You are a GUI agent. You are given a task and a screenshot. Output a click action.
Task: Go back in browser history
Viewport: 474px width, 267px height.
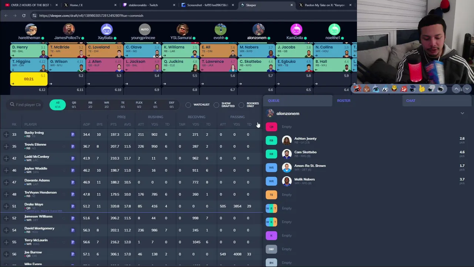click(6, 16)
